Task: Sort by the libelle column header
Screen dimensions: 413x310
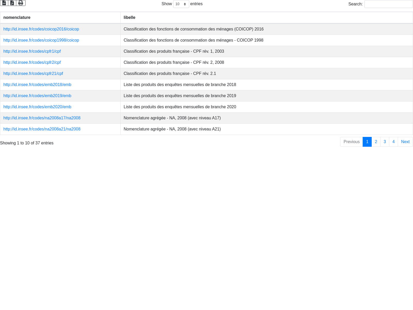Action: [x=129, y=18]
